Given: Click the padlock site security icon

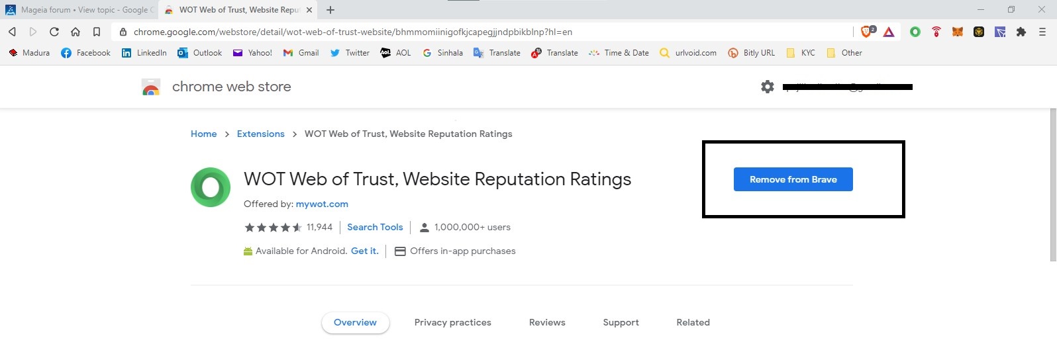Looking at the screenshot, I should (x=123, y=32).
